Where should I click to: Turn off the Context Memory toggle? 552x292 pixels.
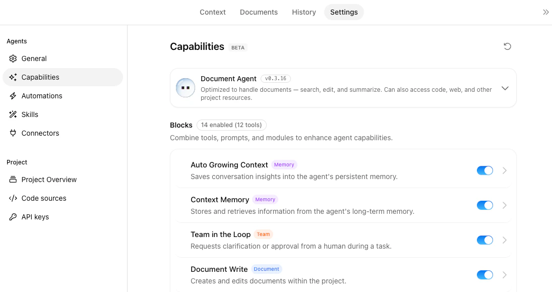[x=485, y=205]
